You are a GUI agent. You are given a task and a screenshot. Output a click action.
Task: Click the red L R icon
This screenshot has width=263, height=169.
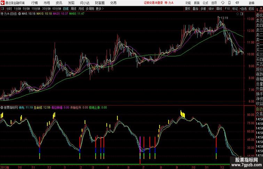click(259, 10)
